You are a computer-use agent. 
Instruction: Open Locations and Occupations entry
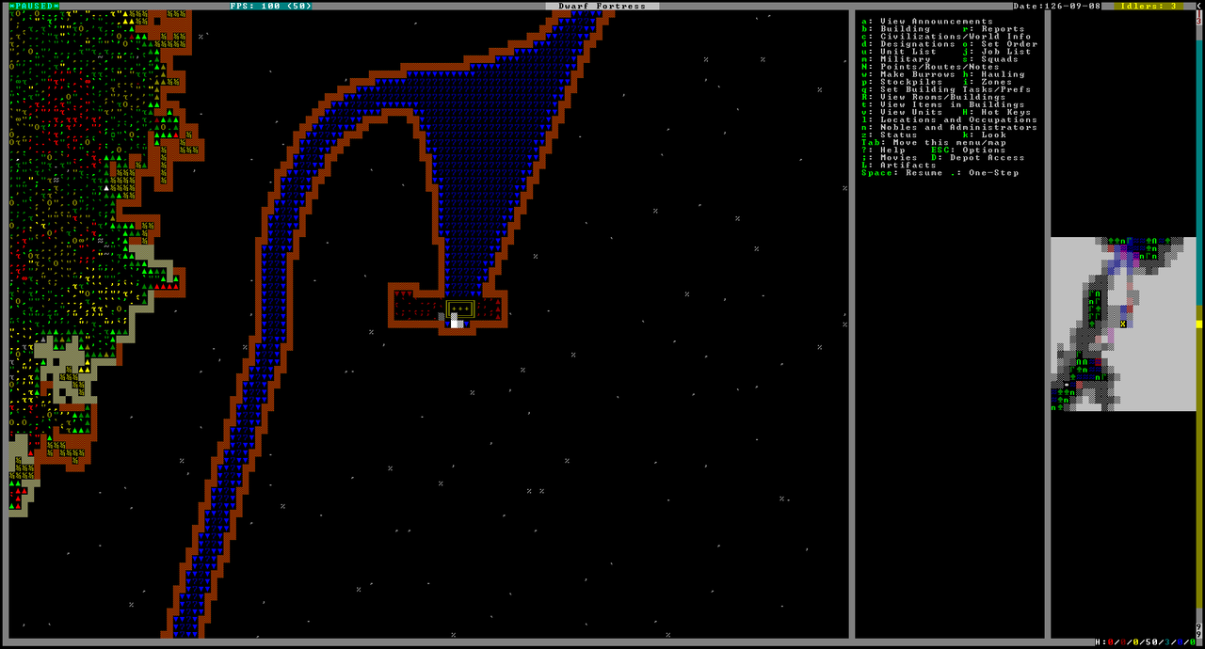click(x=949, y=119)
